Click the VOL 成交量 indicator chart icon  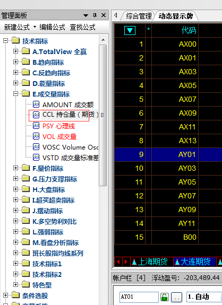pos(36,136)
